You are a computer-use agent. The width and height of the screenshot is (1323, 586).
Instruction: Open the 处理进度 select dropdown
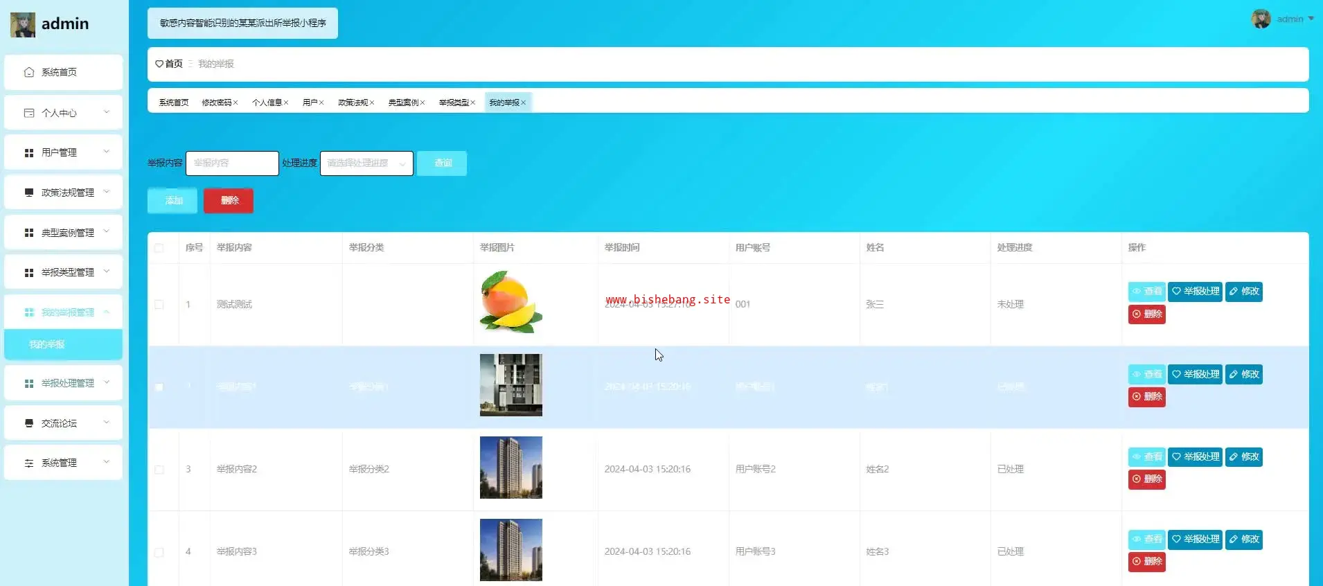point(366,163)
